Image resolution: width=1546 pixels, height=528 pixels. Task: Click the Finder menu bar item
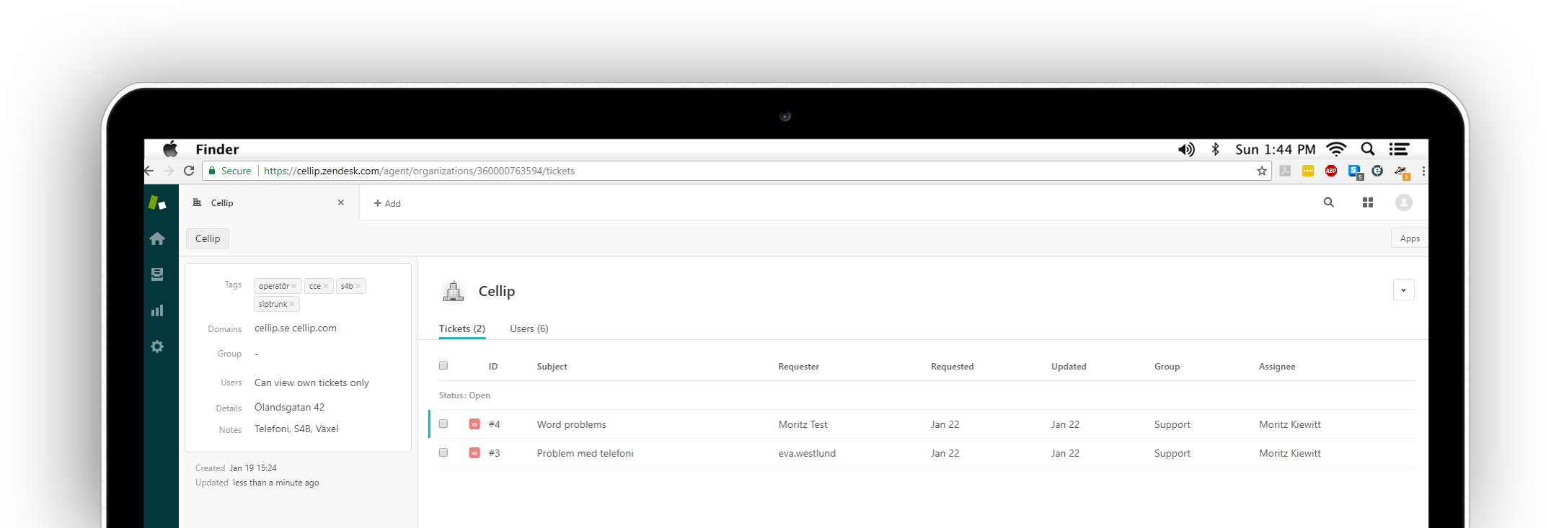(x=217, y=149)
